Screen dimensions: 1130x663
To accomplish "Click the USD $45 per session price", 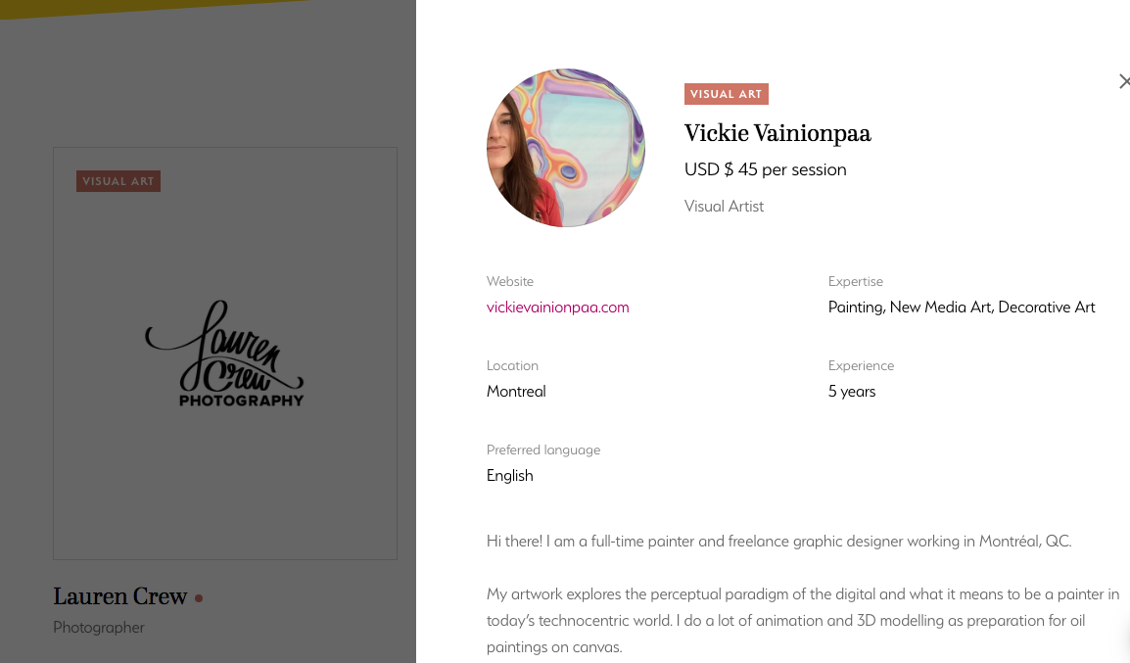I will pyautogui.click(x=765, y=169).
